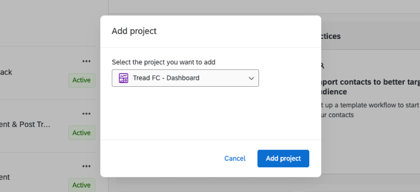The width and height of the screenshot is (420, 192).
Task: Click Active badge on the topmost project row
Action: tap(82, 80)
